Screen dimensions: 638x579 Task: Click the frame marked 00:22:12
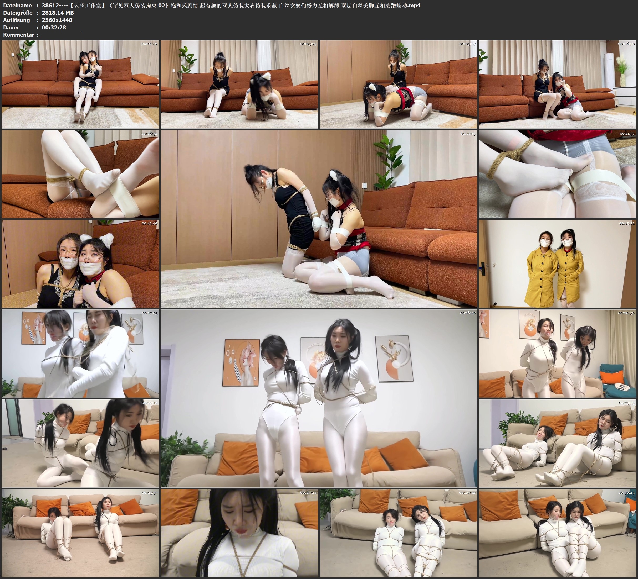(80, 443)
